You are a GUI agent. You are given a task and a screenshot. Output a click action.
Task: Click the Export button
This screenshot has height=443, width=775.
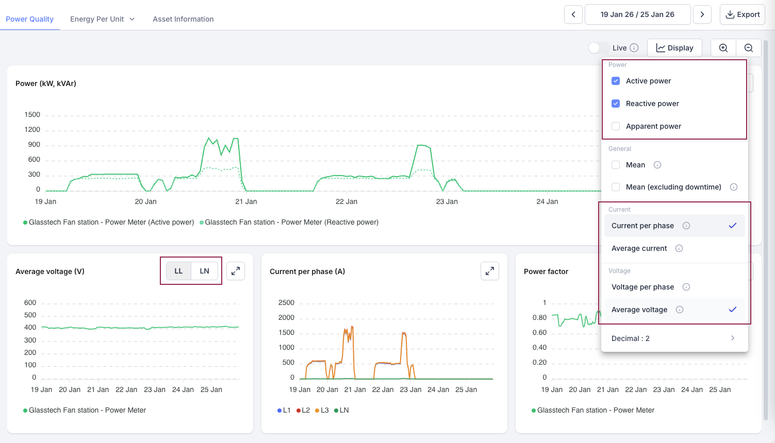(x=743, y=14)
